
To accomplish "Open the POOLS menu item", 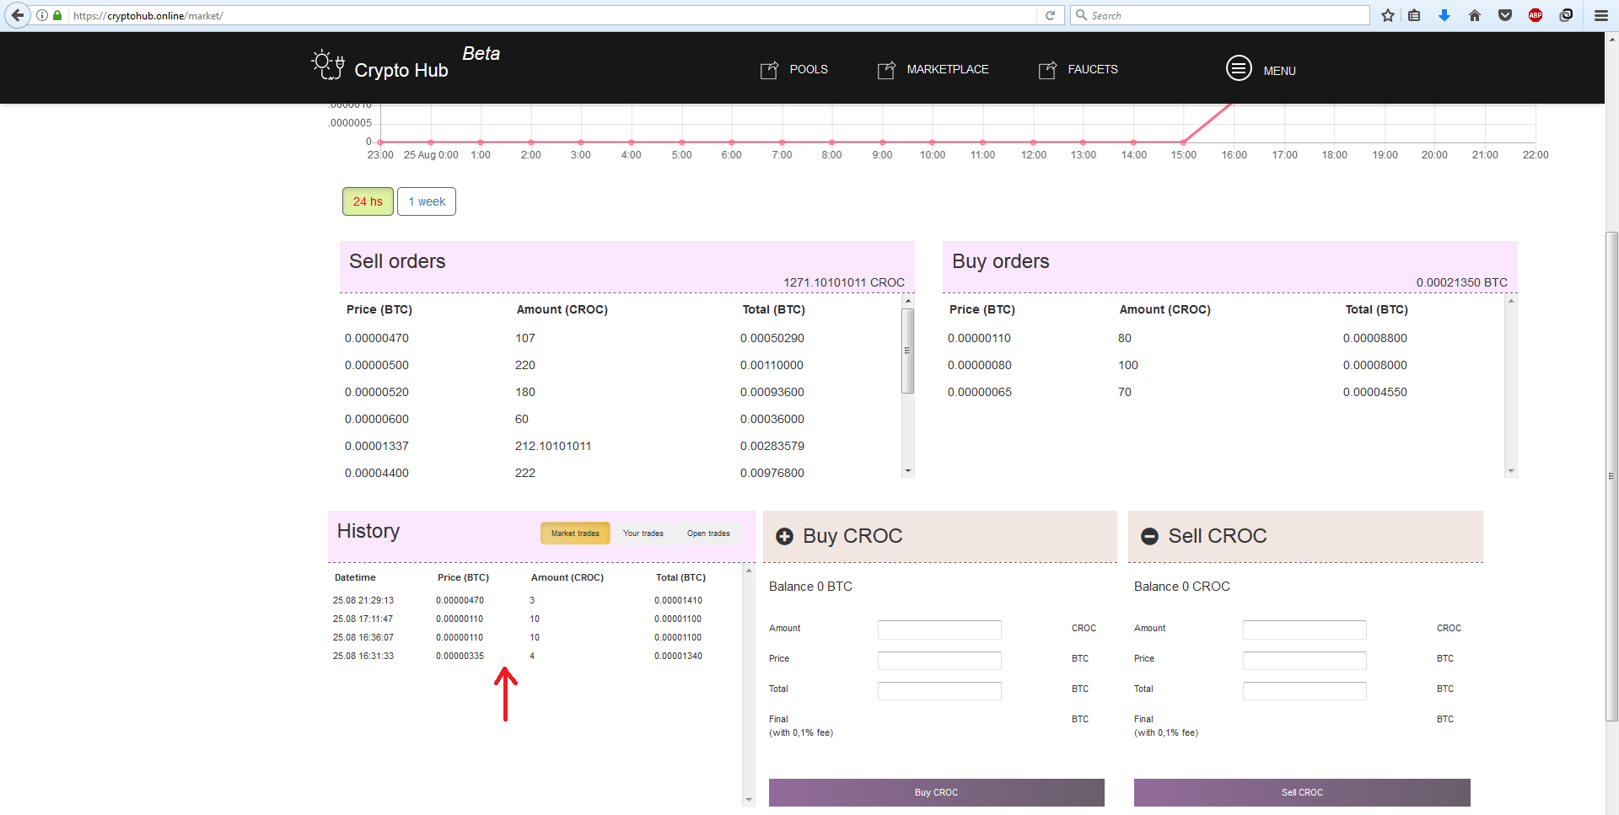I will pyautogui.click(x=809, y=69).
